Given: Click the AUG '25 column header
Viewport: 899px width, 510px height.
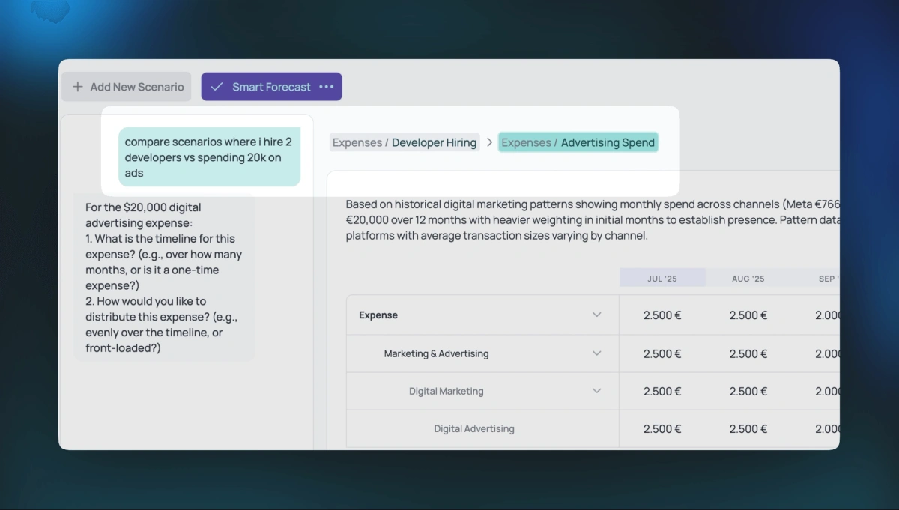Looking at the screenshot, I should pyautogui.click(x=748, y=278).
